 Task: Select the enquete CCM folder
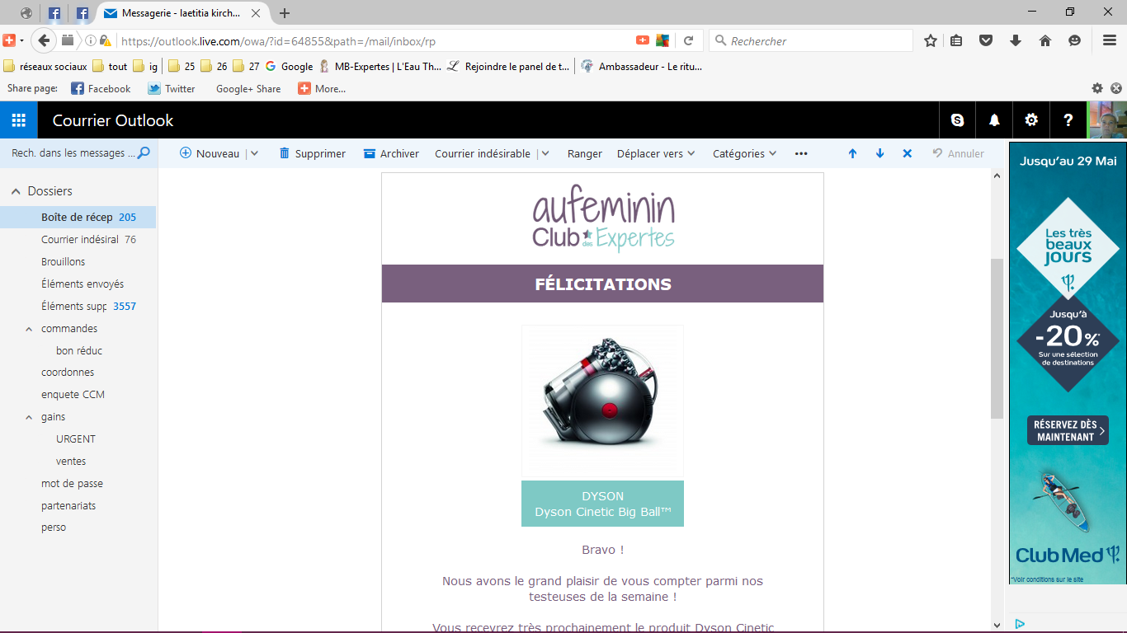click(73, 395)
